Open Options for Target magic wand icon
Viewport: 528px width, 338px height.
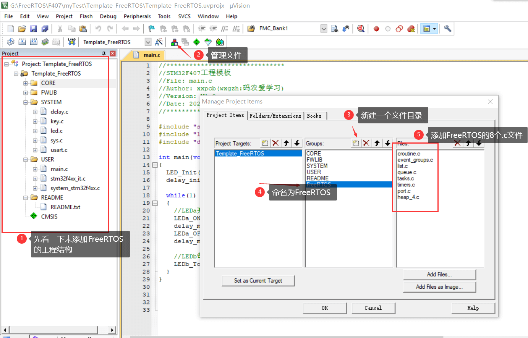pos(159,42)
